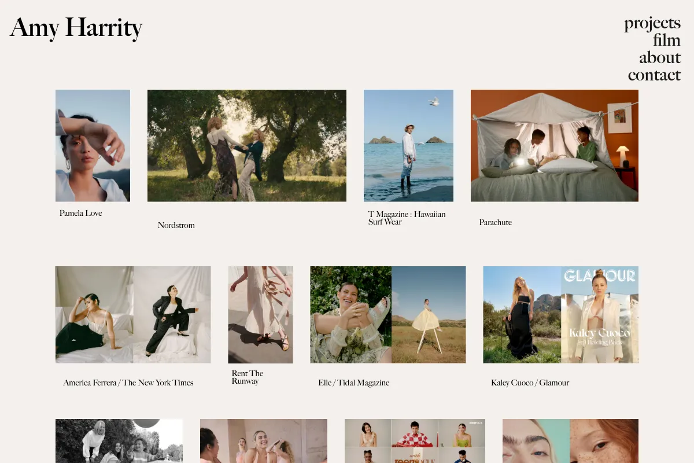Go to the about page
Viewport: 694px width, 463px height.
[660, 57]
